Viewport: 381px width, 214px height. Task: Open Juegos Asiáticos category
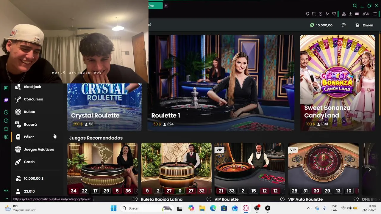point(39,150)
